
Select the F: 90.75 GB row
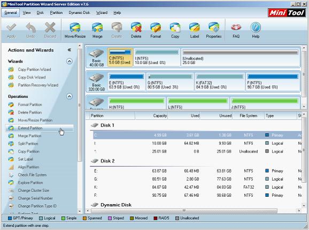(x=197, y=195)
